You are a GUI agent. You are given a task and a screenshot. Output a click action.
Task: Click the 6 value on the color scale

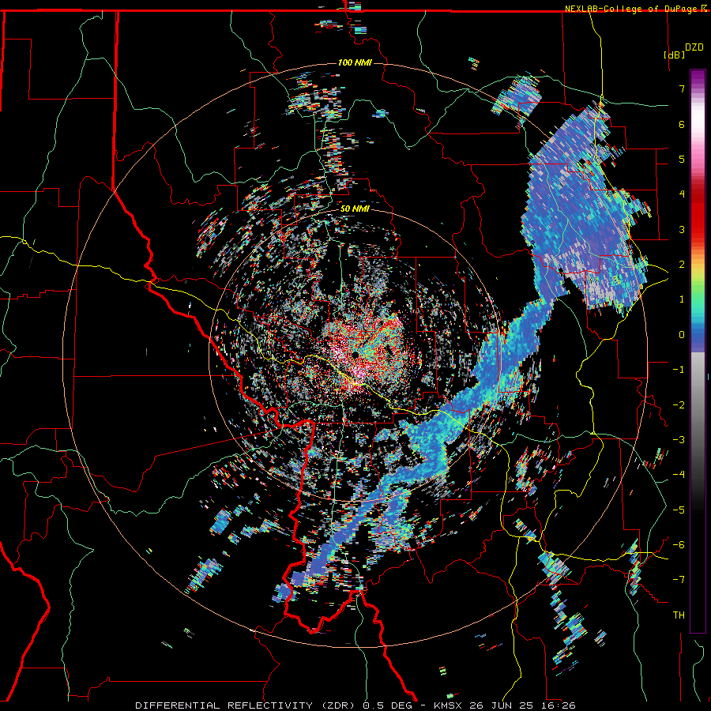point(682,124)
